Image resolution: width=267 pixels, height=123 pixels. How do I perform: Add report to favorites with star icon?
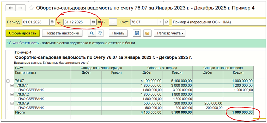(x=31, y=8)
